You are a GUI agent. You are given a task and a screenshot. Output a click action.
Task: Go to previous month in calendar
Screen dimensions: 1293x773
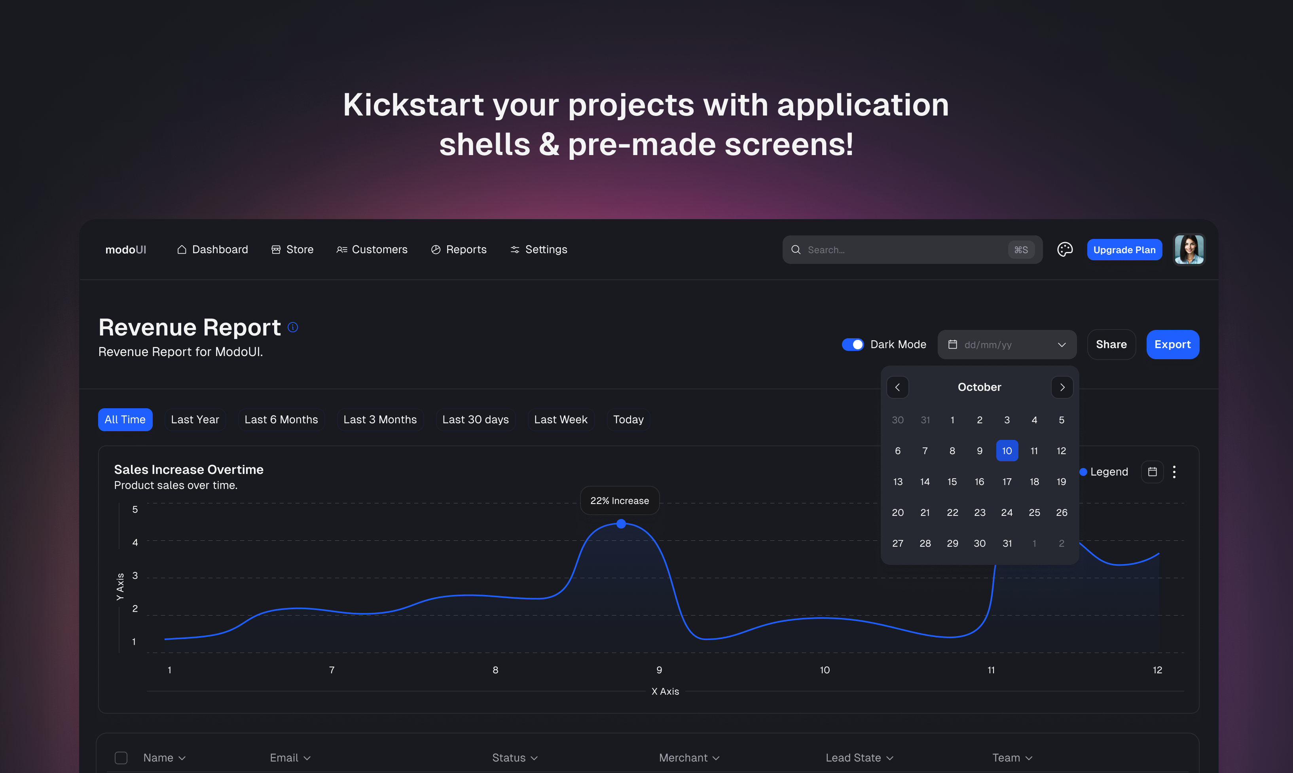pos(898,387)
